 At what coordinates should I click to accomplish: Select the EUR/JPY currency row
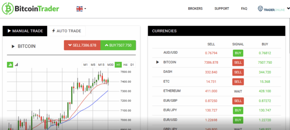click(217, 110)
